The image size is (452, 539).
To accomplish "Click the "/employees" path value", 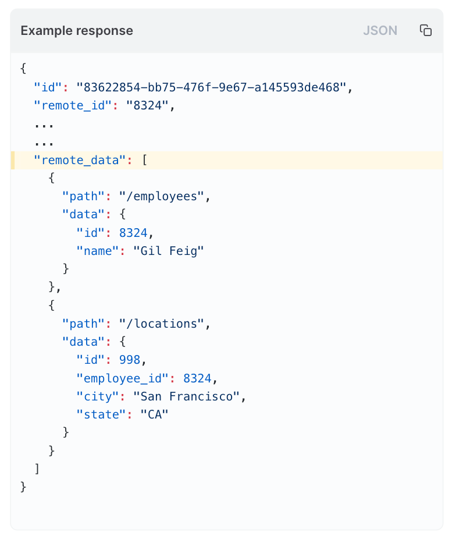I will pos(162,196).
